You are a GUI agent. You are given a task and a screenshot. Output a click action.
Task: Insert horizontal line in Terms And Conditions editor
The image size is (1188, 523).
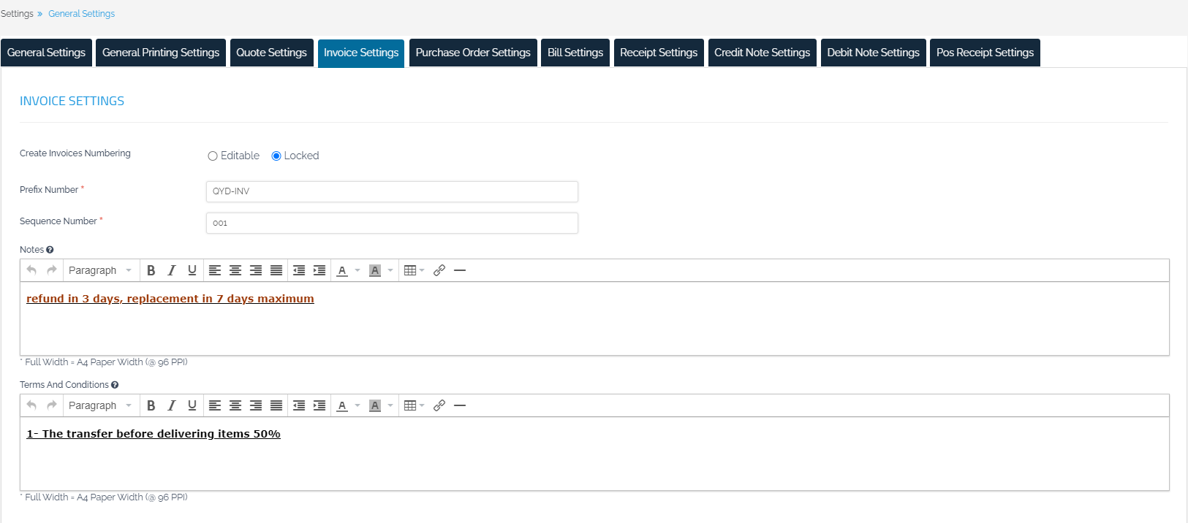click(x=459, y=405)
